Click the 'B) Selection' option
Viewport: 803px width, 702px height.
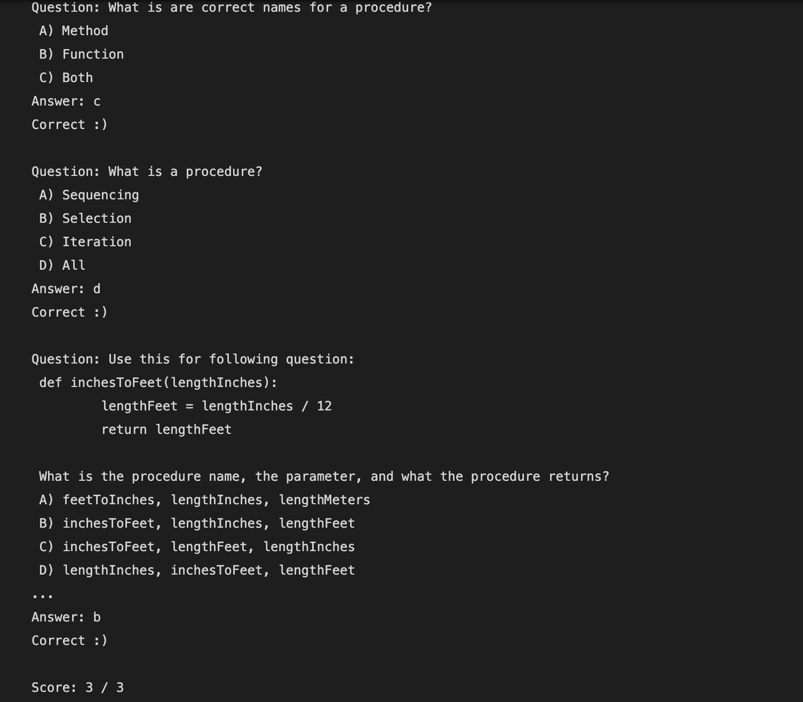[85, 219]
